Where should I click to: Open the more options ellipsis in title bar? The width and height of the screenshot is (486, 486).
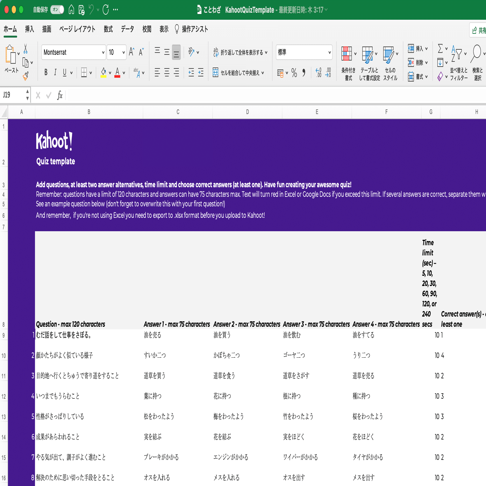(116, 10)
